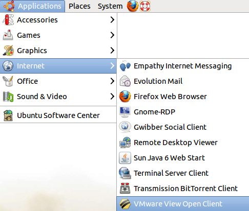Click the Ubuntu Software Center icon
The width and height of the screenshot is (249, 211).
[8, 115]
